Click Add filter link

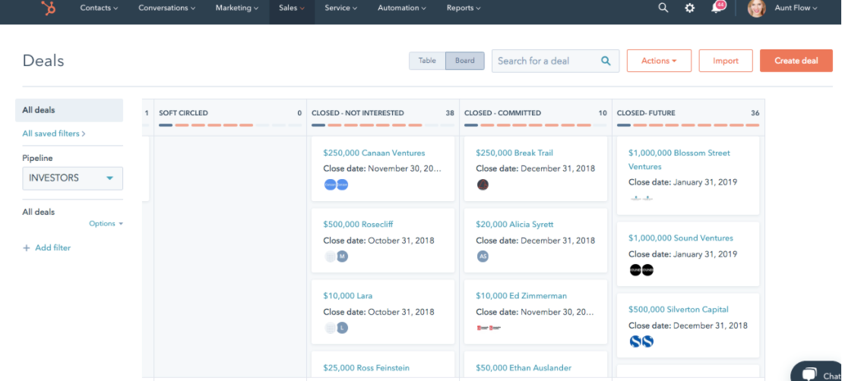52,248
